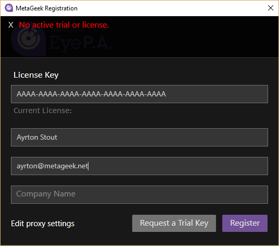Click inside the AAAA-AAAA license key text
Image resolution: width=279 pixels, height=246 pixels.
pyautogui.click(x=91, y=94)
